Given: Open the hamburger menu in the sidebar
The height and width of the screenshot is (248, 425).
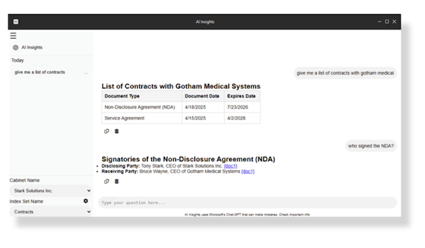Looking at the screenshot, I should click(13, 36).
